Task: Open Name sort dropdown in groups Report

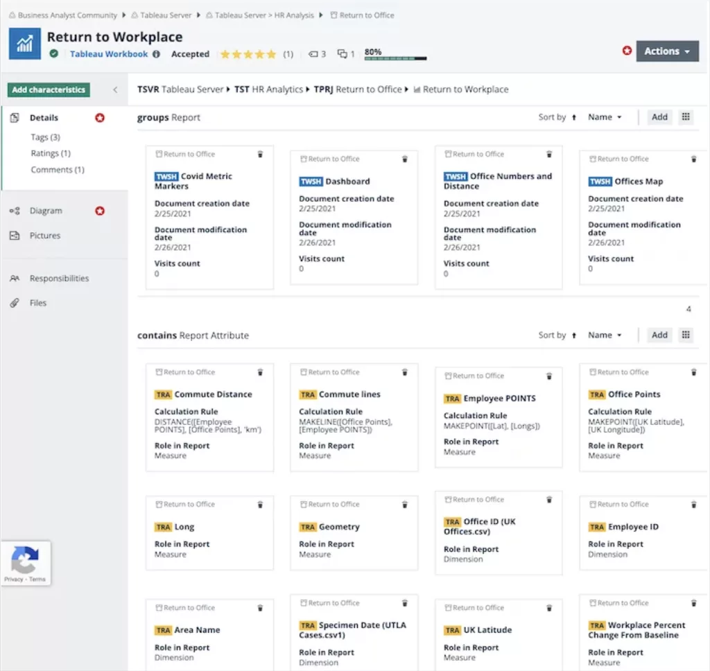Action: tap(605, 117)
